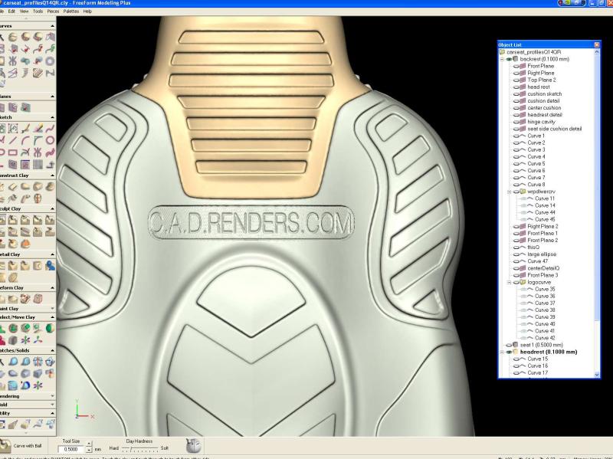Click the Object List scroll up arrow

(x=597, y=52)
